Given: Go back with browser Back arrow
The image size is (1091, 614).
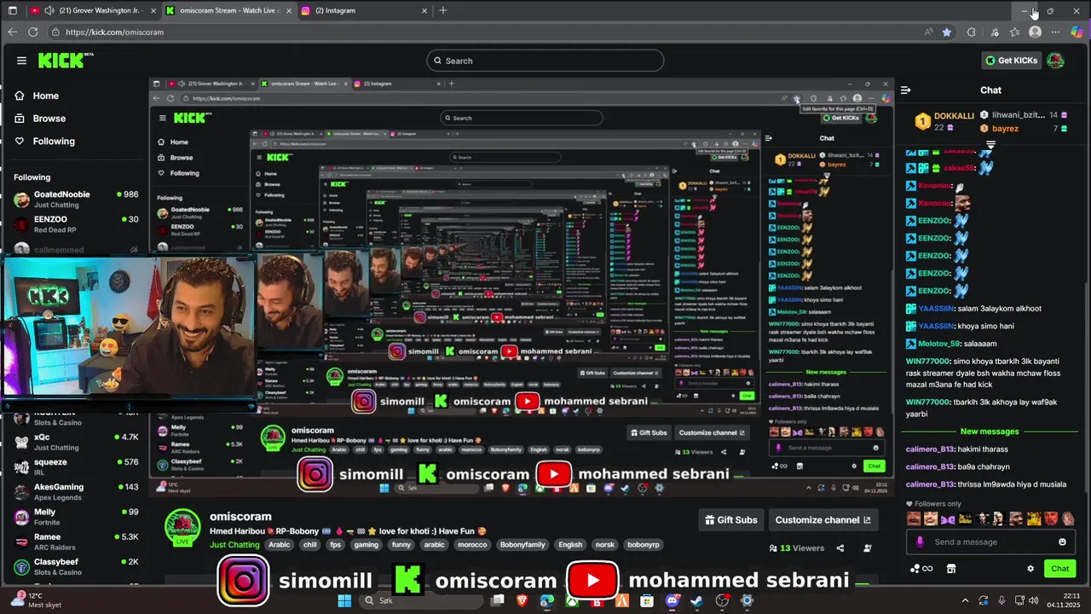Looking at the screenshot, I should 12,32.
